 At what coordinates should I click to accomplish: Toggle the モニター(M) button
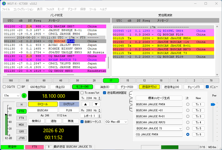83,87
